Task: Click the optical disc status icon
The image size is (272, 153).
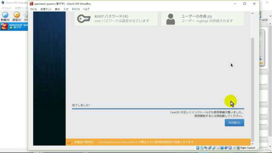Action: [x=202, y=148]
